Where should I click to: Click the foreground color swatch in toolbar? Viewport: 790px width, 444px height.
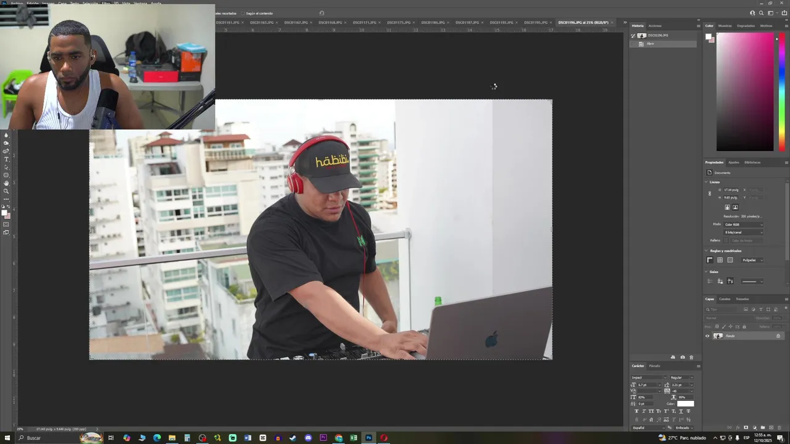(4, 213)
